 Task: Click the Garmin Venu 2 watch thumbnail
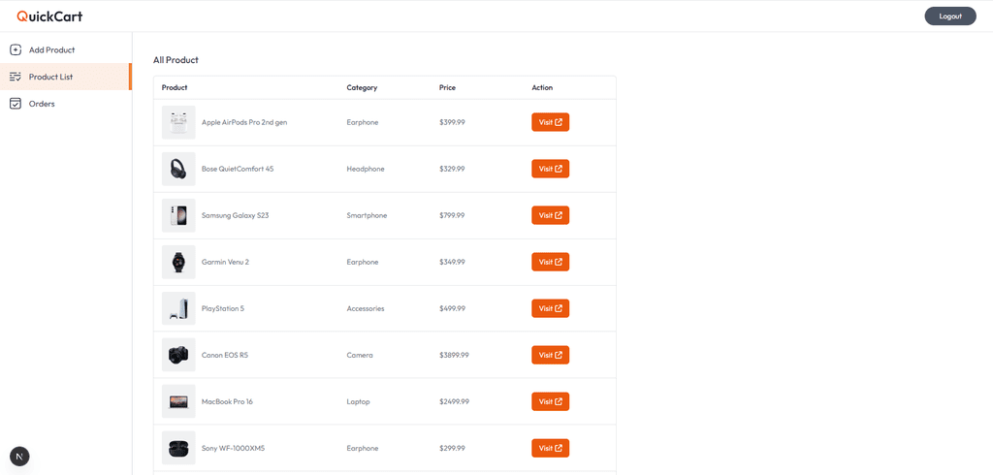[178, 262]
